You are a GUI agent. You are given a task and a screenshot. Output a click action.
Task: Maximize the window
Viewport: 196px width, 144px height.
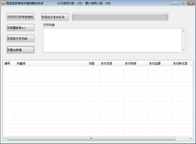183,3
